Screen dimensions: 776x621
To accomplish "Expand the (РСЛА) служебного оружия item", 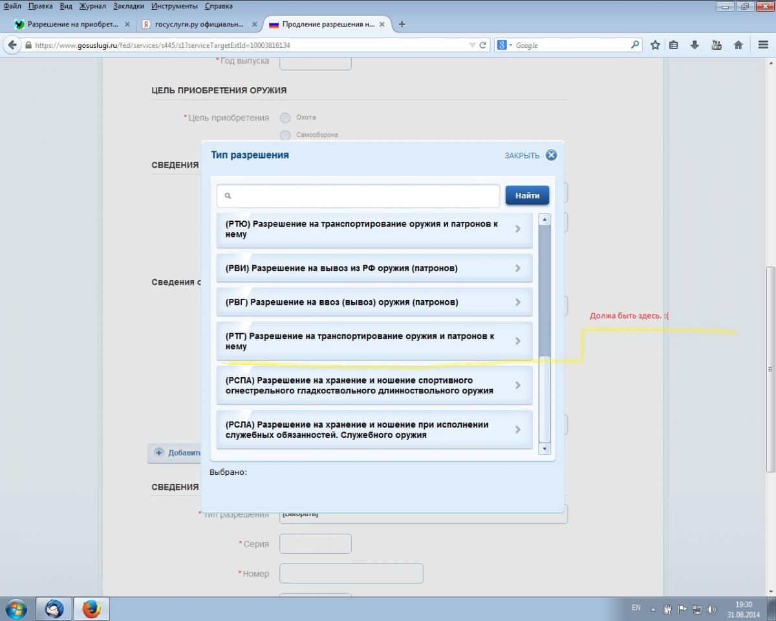I will (x=374, y=430).
